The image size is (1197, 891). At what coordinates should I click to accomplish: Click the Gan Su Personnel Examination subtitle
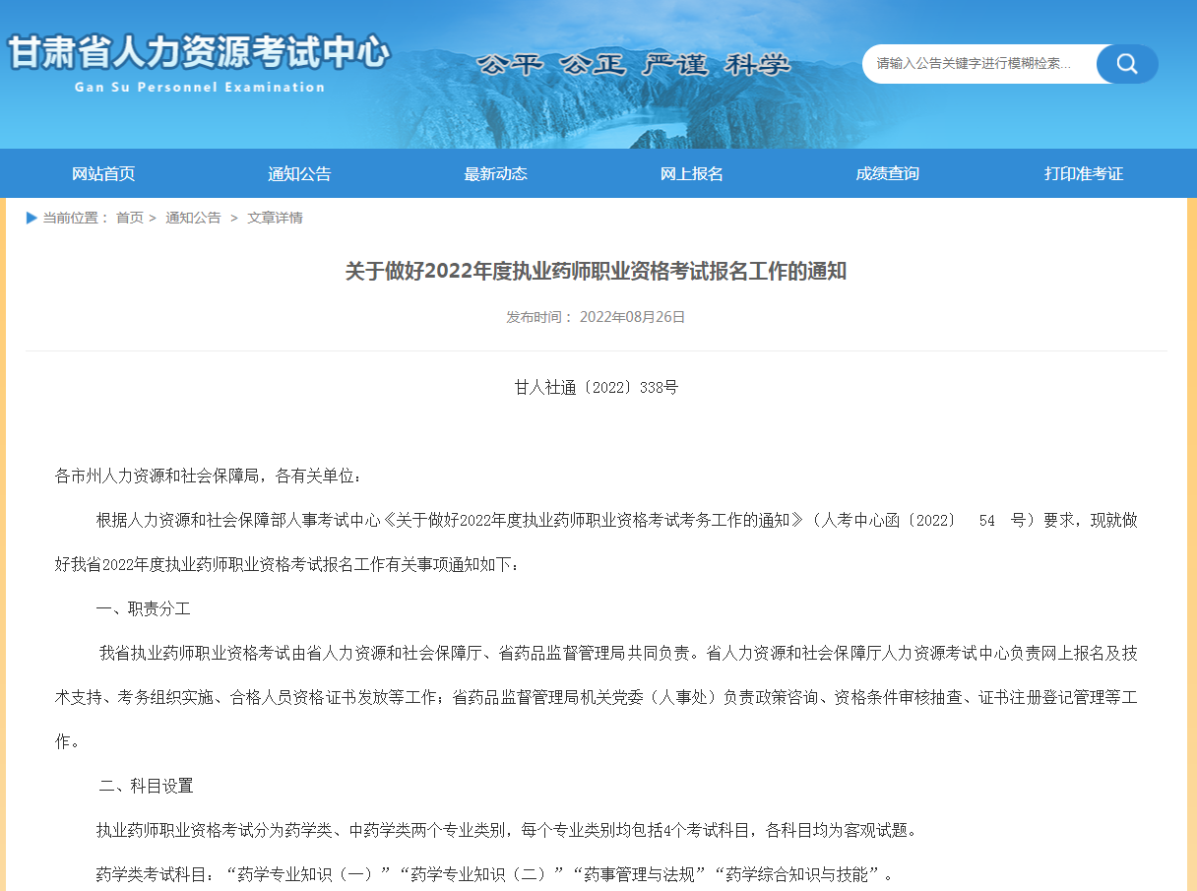point(200,87)
